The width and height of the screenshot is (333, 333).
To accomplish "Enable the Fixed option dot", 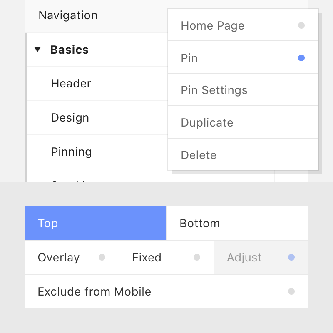I will pyautogui.click(x=197, y=257).
